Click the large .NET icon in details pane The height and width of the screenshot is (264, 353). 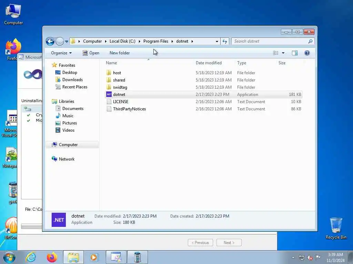(x=59, y=220)
